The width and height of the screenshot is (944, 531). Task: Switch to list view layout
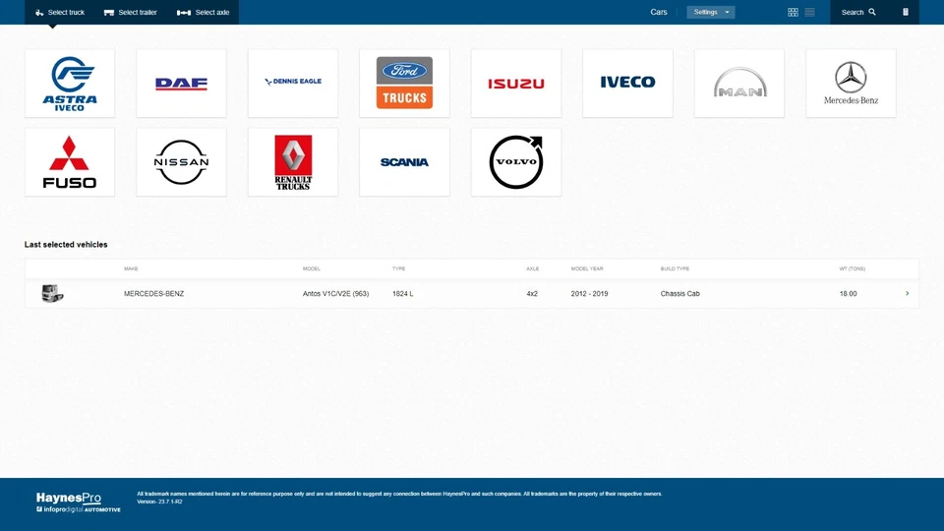pyautogui.click(x=809, y=12)
